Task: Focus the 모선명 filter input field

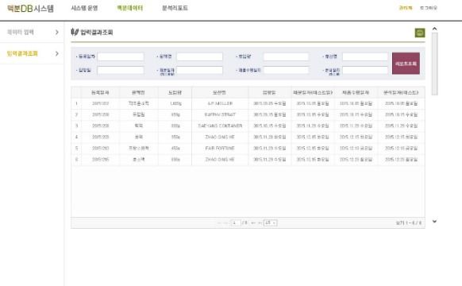Action: coord(365,56)
